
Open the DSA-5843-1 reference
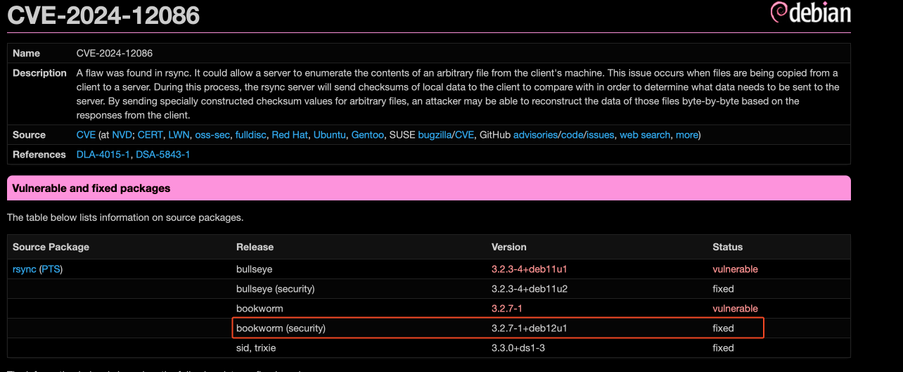coord(162,155)
